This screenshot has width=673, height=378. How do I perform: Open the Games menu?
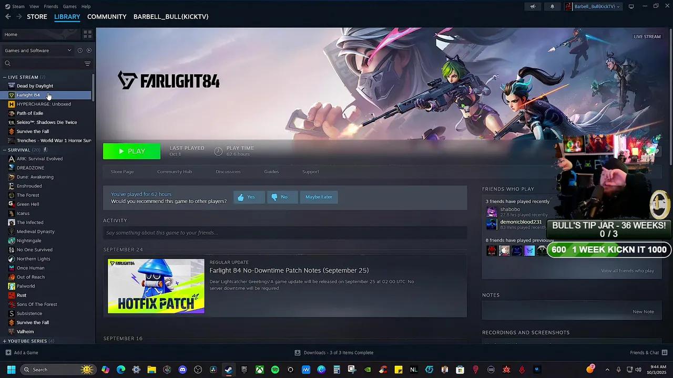[x=69, y=6]
